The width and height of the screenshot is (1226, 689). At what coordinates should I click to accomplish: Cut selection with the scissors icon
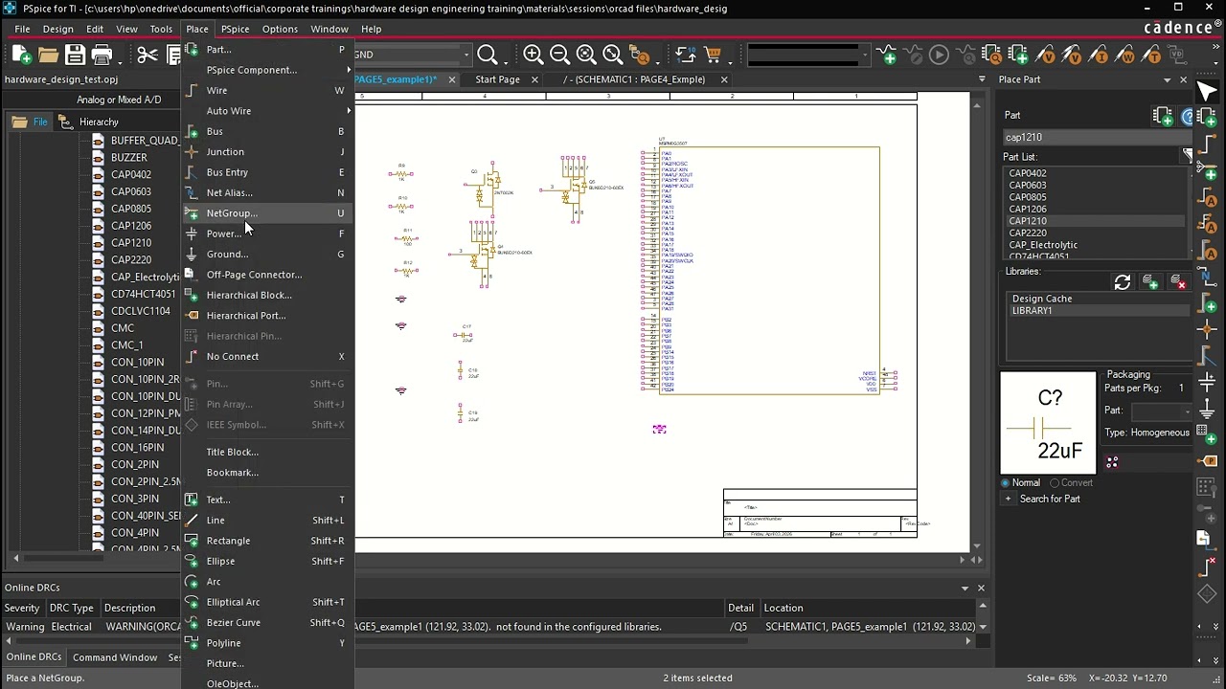(147, 56)
